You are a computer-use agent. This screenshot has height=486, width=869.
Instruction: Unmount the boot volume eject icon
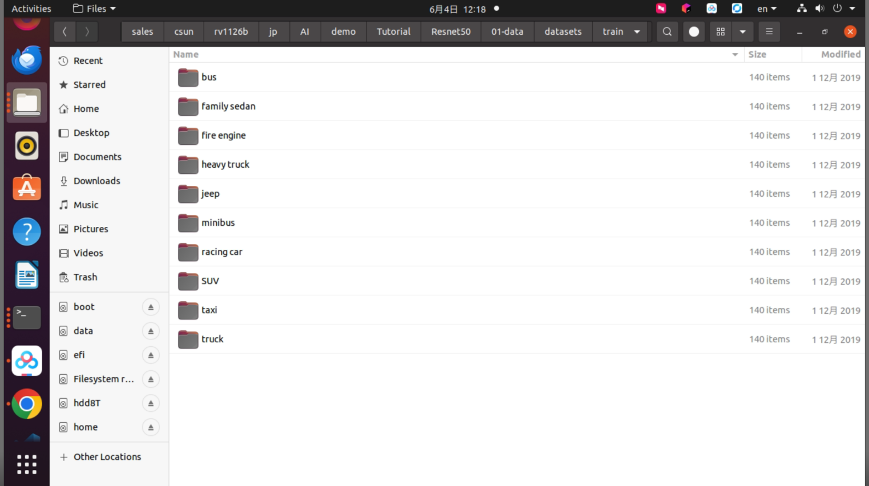click(151, 307)
